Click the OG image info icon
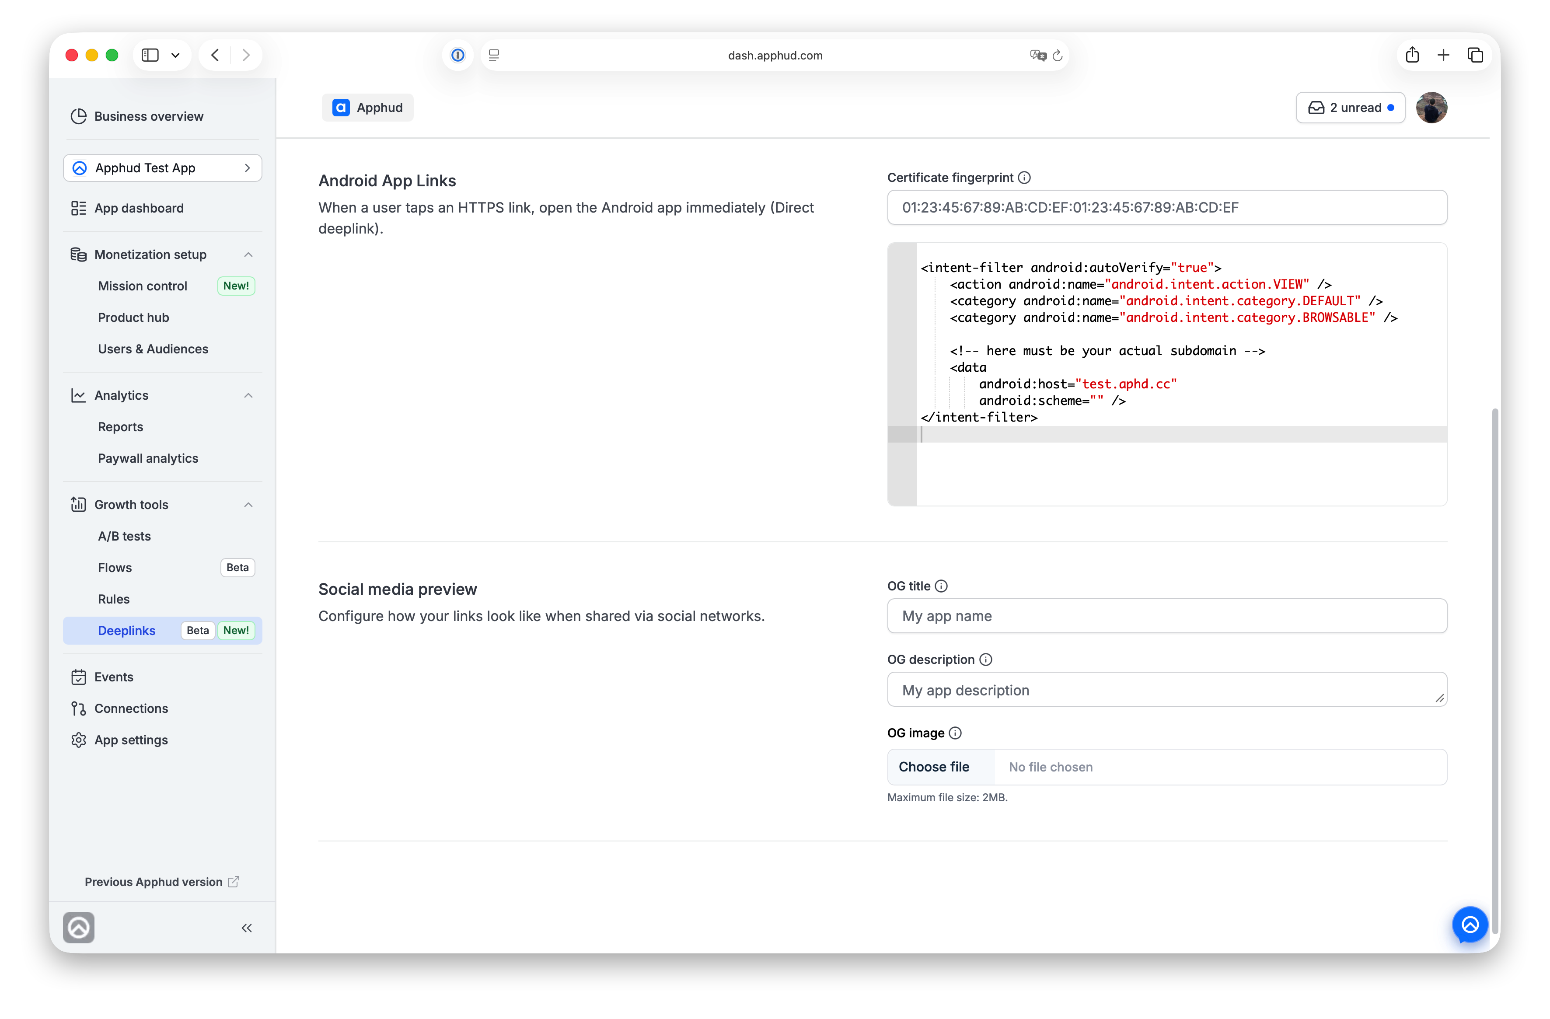The image size is (1550, 1019). (x=955, y=733)
